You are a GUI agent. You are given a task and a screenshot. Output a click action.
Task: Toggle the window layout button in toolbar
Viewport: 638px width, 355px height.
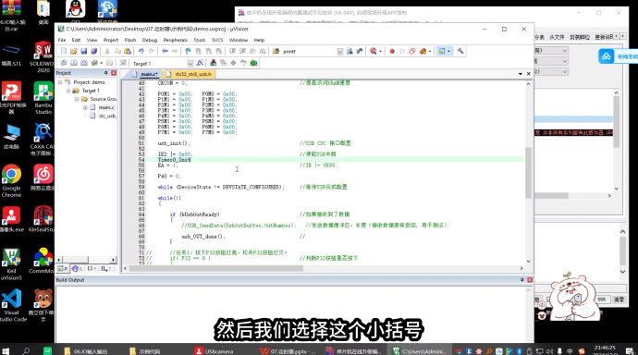[442, 51]
